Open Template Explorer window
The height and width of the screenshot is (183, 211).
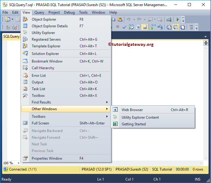(66, 46)
